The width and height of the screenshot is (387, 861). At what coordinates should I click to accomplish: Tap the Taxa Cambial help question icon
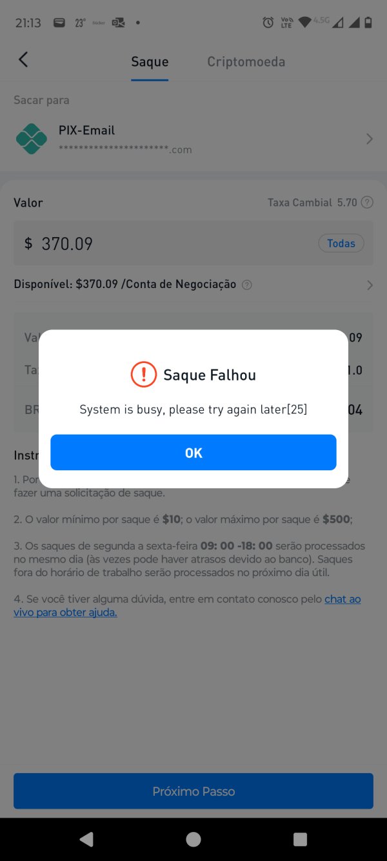367,202
